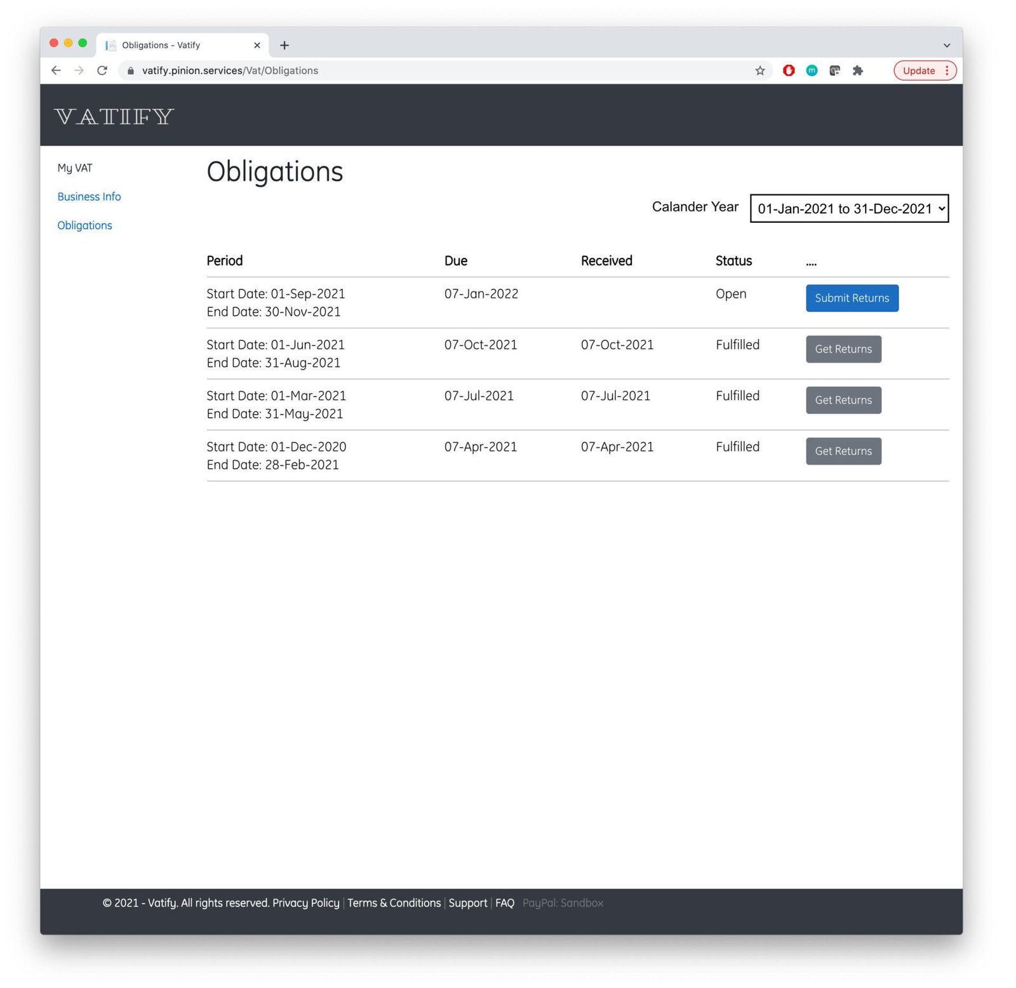The height and width of the screenshot is (988, 1016).
Task: Click the PayPal: Sandbox footer text
Action: [x=563, y=902]
